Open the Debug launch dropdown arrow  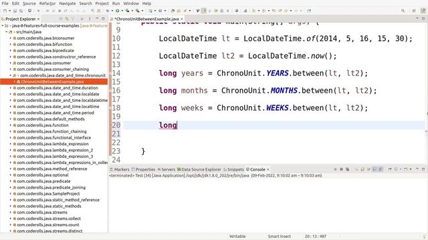click(112, 11)
